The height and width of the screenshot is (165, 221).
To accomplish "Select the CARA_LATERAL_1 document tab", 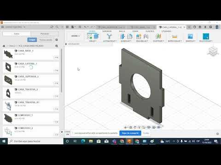I will [171, 27].
